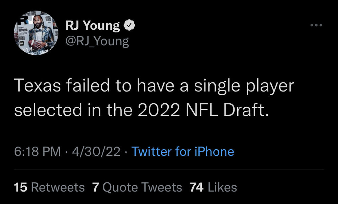
Task: Open the Twitter for iPhone link
Action: [x=183, y=151]
